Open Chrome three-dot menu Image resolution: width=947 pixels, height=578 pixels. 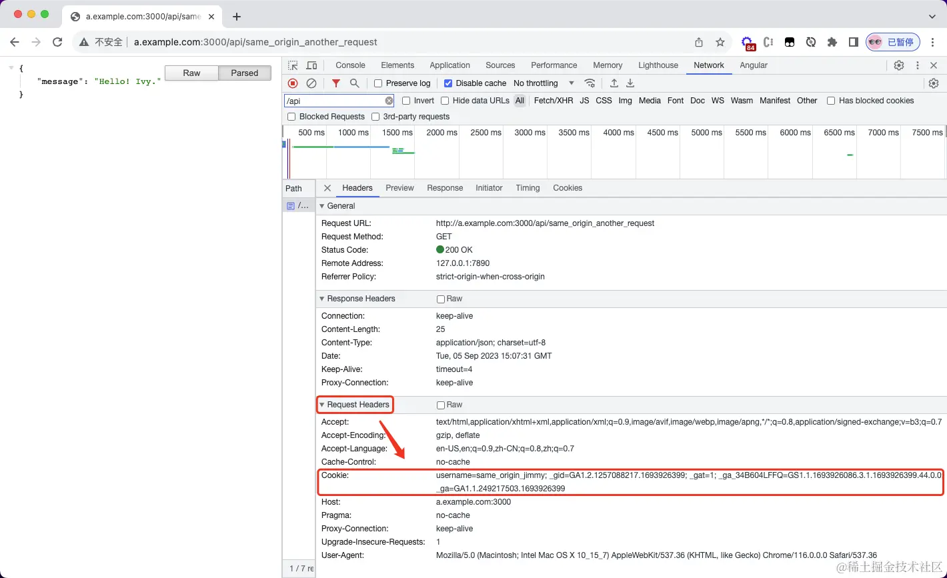tap(933, 42)
